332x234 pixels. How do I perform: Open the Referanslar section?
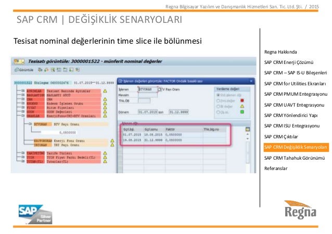[x=276, y=168]
